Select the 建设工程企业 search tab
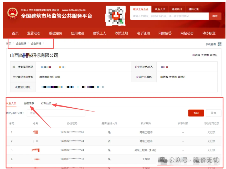Screen dimensions: 226x169 click(x=141, y=9)
